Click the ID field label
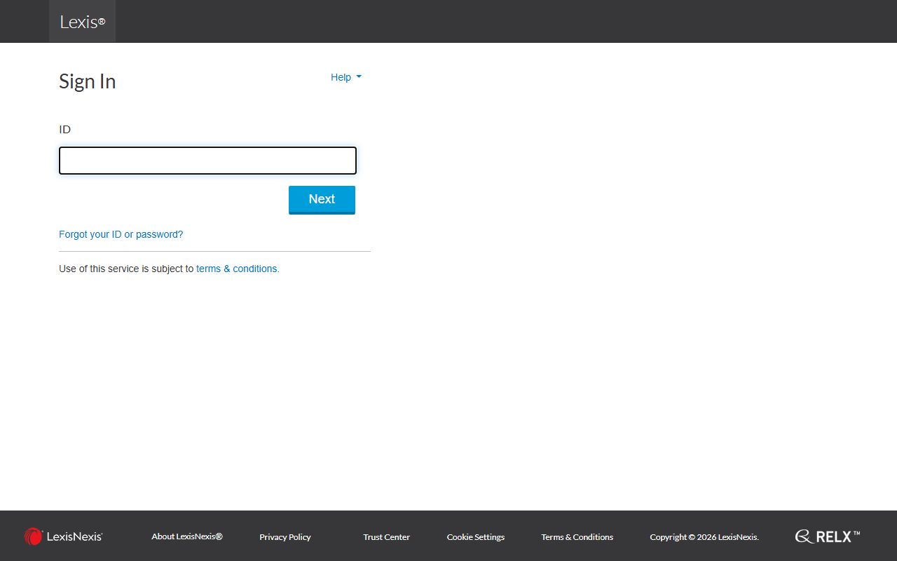Image resolution: width=897 pixels, height=561 pixels. coord(64,130)
